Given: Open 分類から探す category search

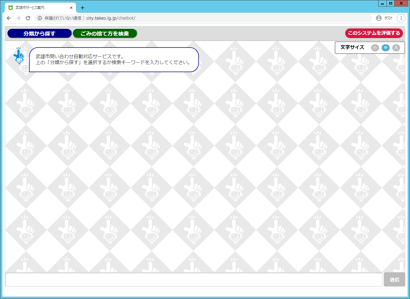Looking at the screenshot, I should tap(39, 34).
